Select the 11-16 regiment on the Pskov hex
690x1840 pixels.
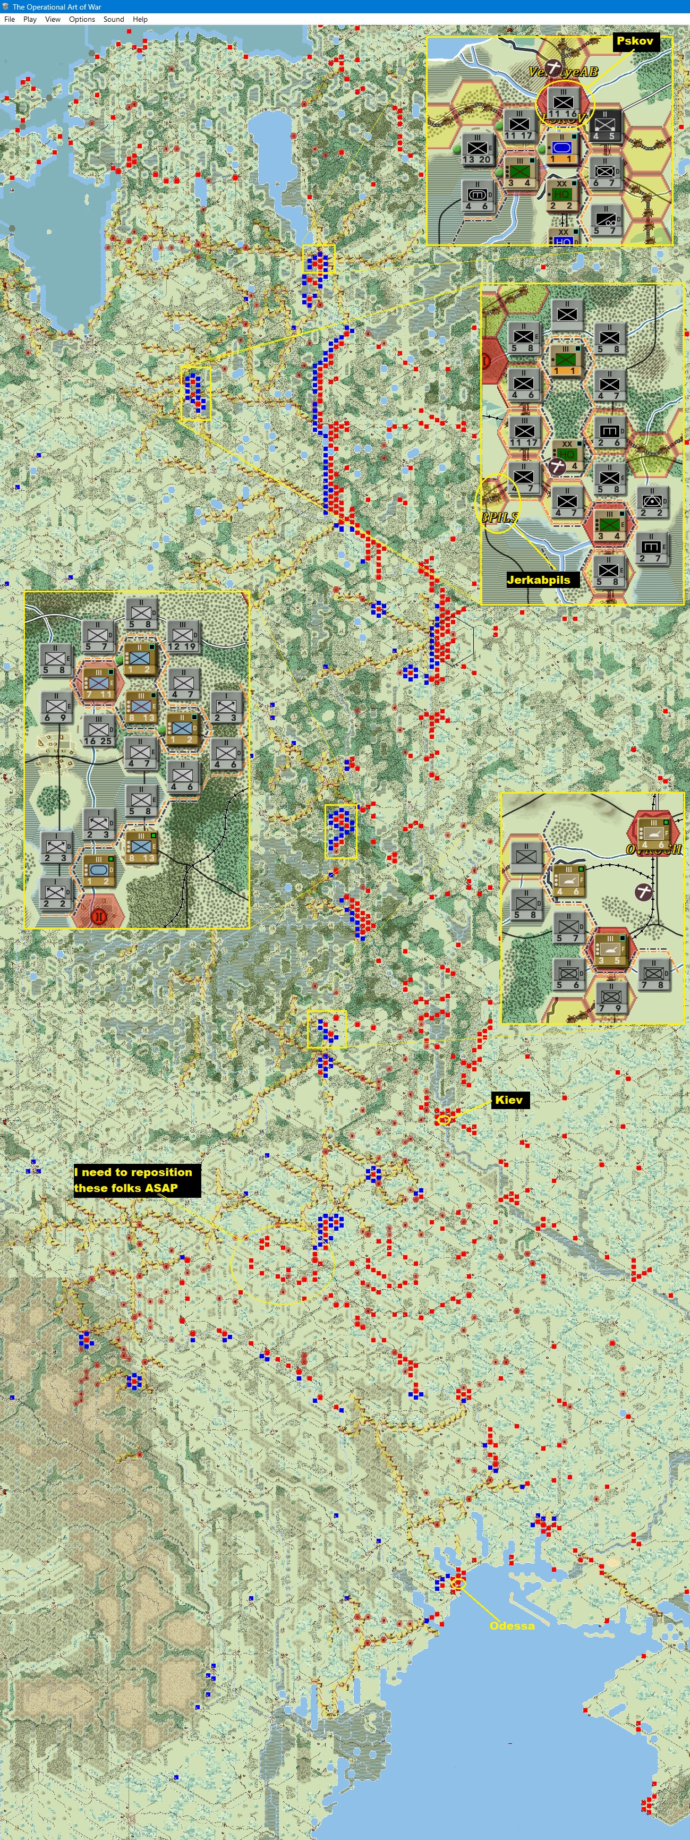[x=563, y=103]
